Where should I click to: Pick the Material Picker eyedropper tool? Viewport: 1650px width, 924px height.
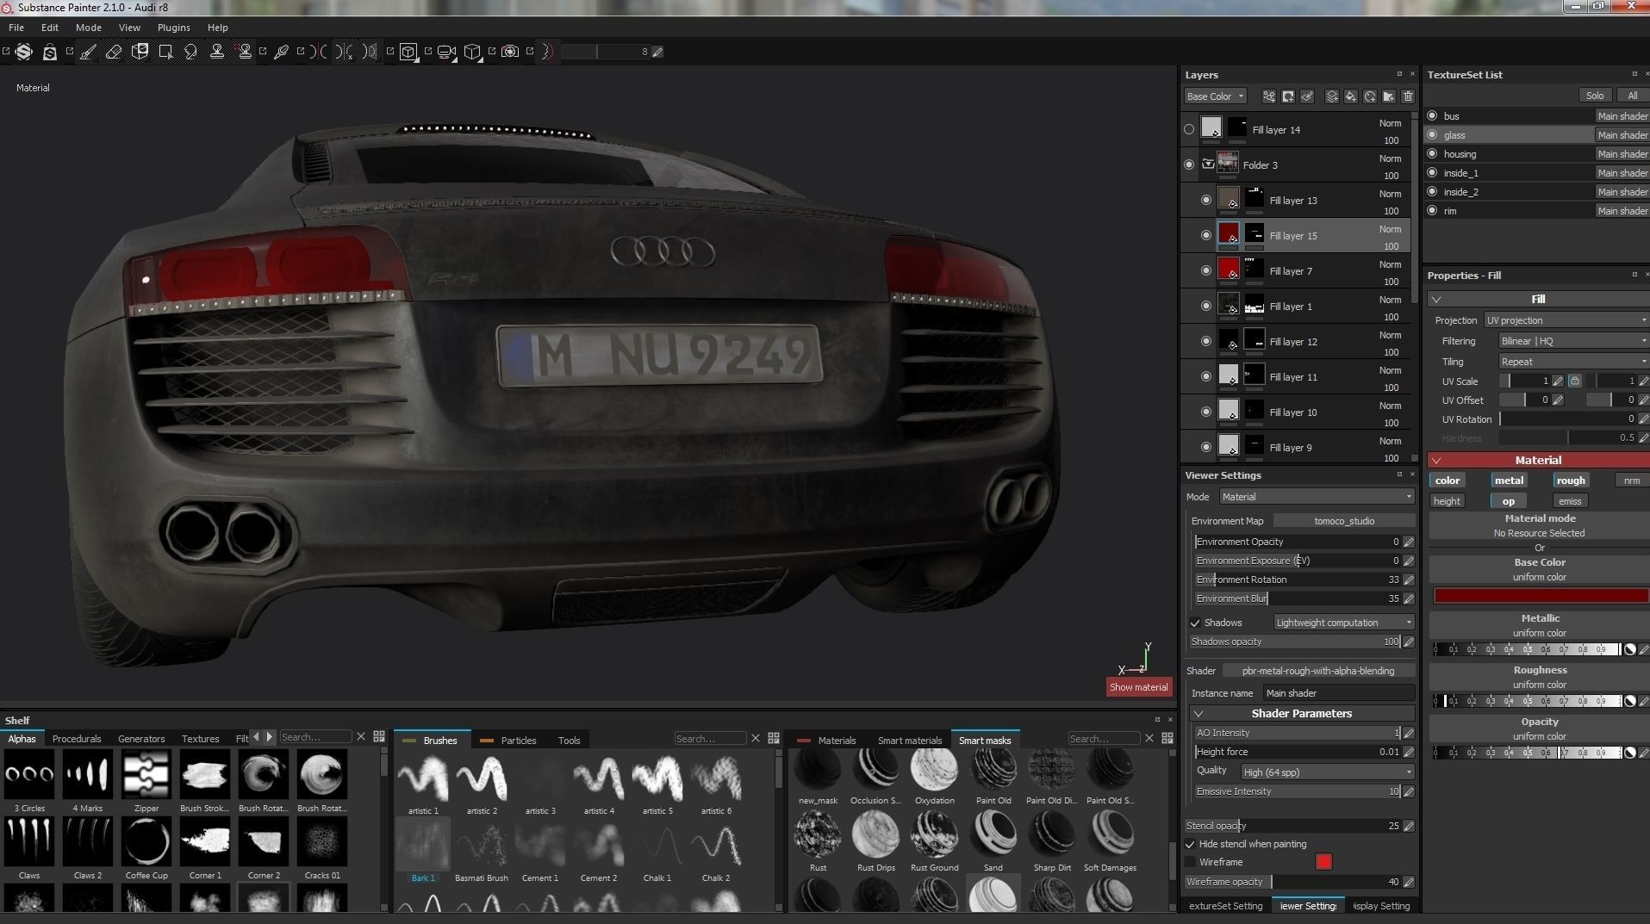coord(281,52)
